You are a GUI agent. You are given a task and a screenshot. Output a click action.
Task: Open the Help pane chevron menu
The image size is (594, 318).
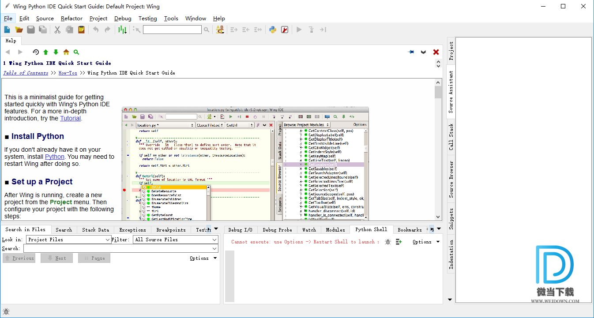[424, 52]
